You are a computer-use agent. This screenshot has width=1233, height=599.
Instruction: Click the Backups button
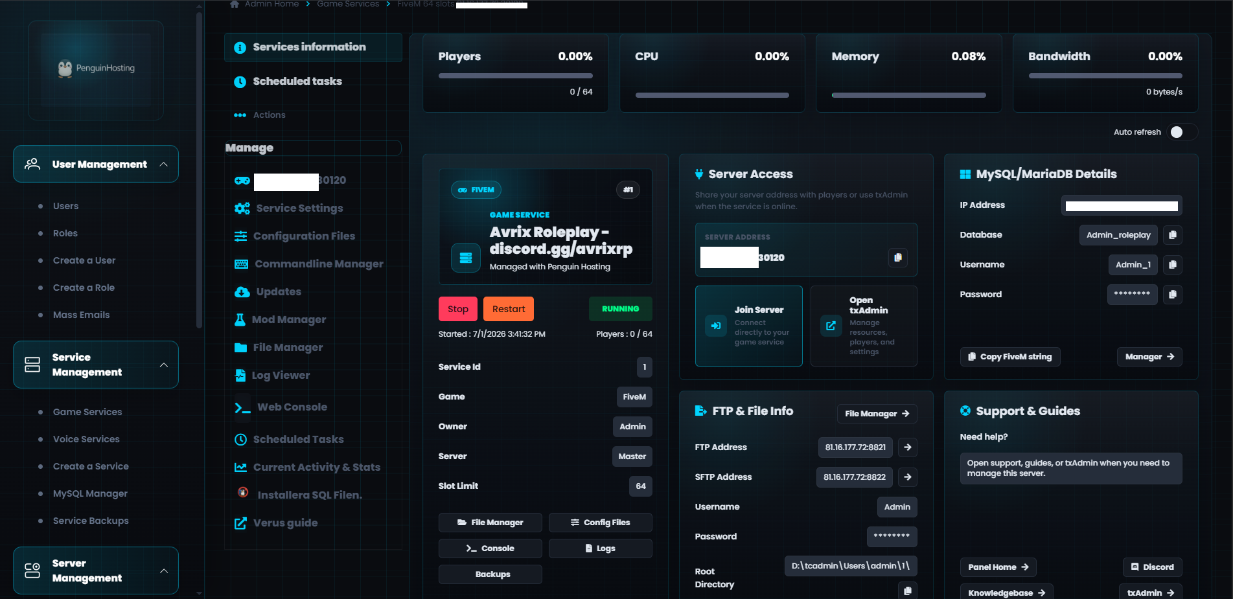click(x=490, y=574)
